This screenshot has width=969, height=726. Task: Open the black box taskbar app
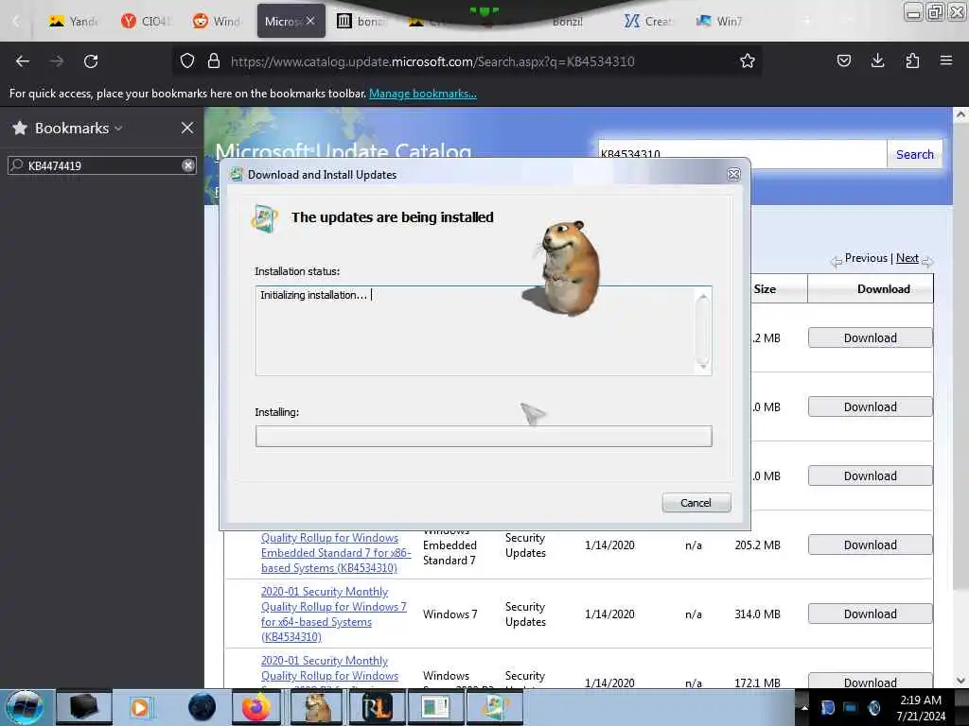click(x=84, y=707)
